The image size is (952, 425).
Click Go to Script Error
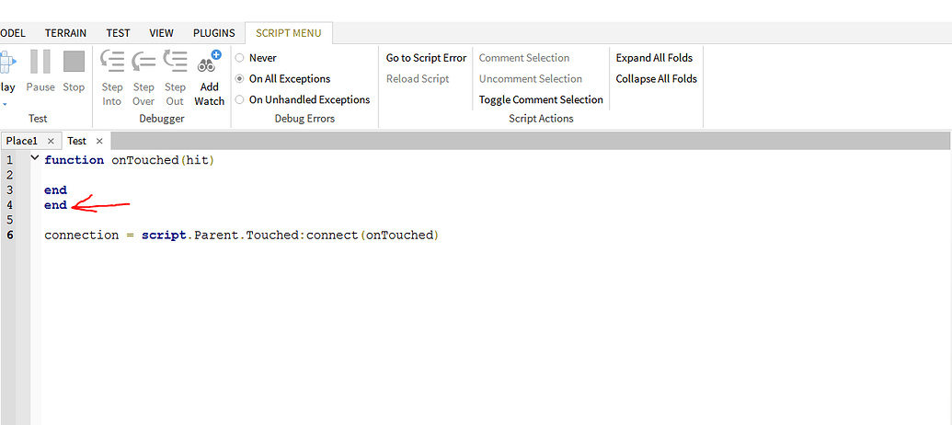tap(426, 58)
